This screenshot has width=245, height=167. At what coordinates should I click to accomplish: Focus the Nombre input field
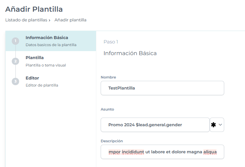162,88
